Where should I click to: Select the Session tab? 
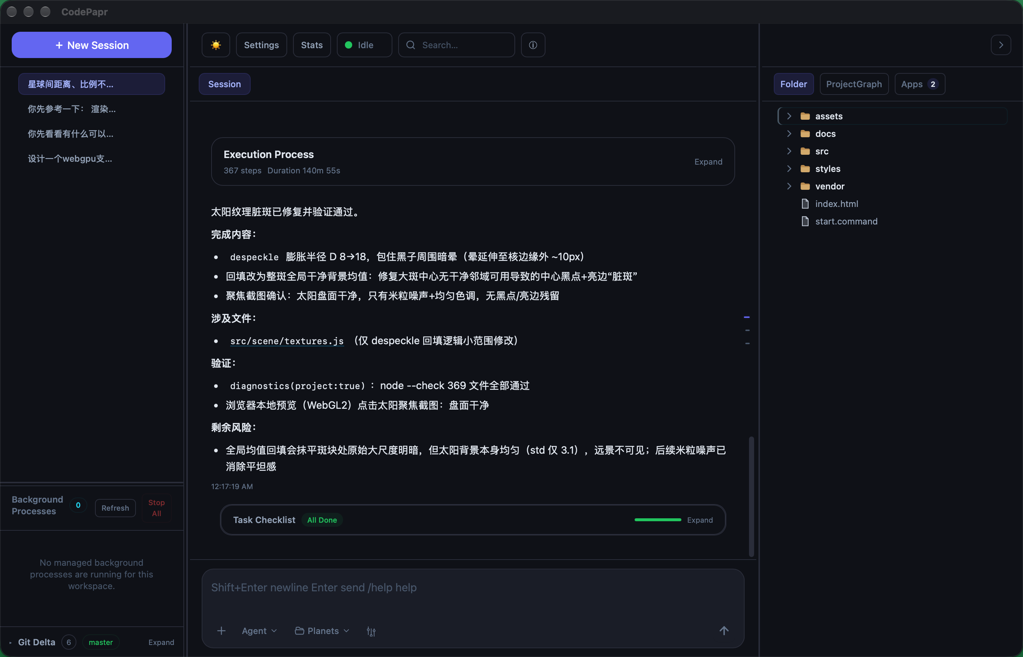[224, 84]
